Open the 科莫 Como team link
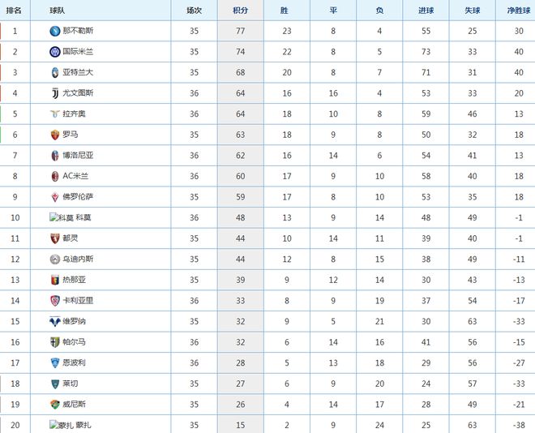 tap(83, 217)
